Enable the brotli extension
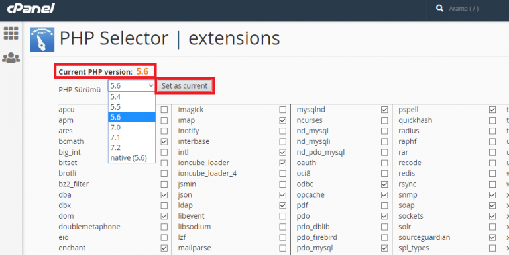This screenshot has height=255, width=509. 164,174
